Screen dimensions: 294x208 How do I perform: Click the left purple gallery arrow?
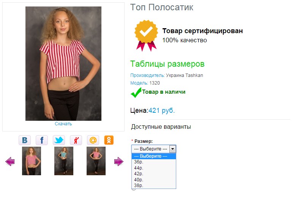(10, 162)
